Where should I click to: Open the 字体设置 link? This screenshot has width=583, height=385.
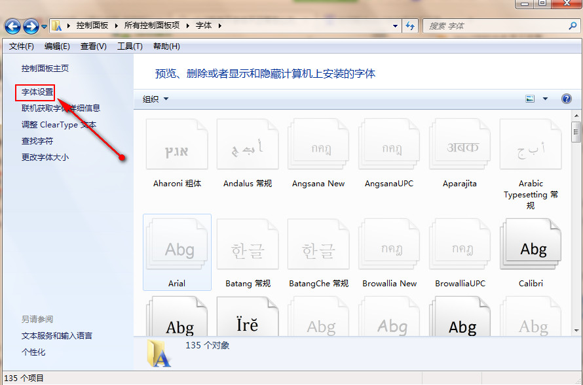tap(34, 92)
